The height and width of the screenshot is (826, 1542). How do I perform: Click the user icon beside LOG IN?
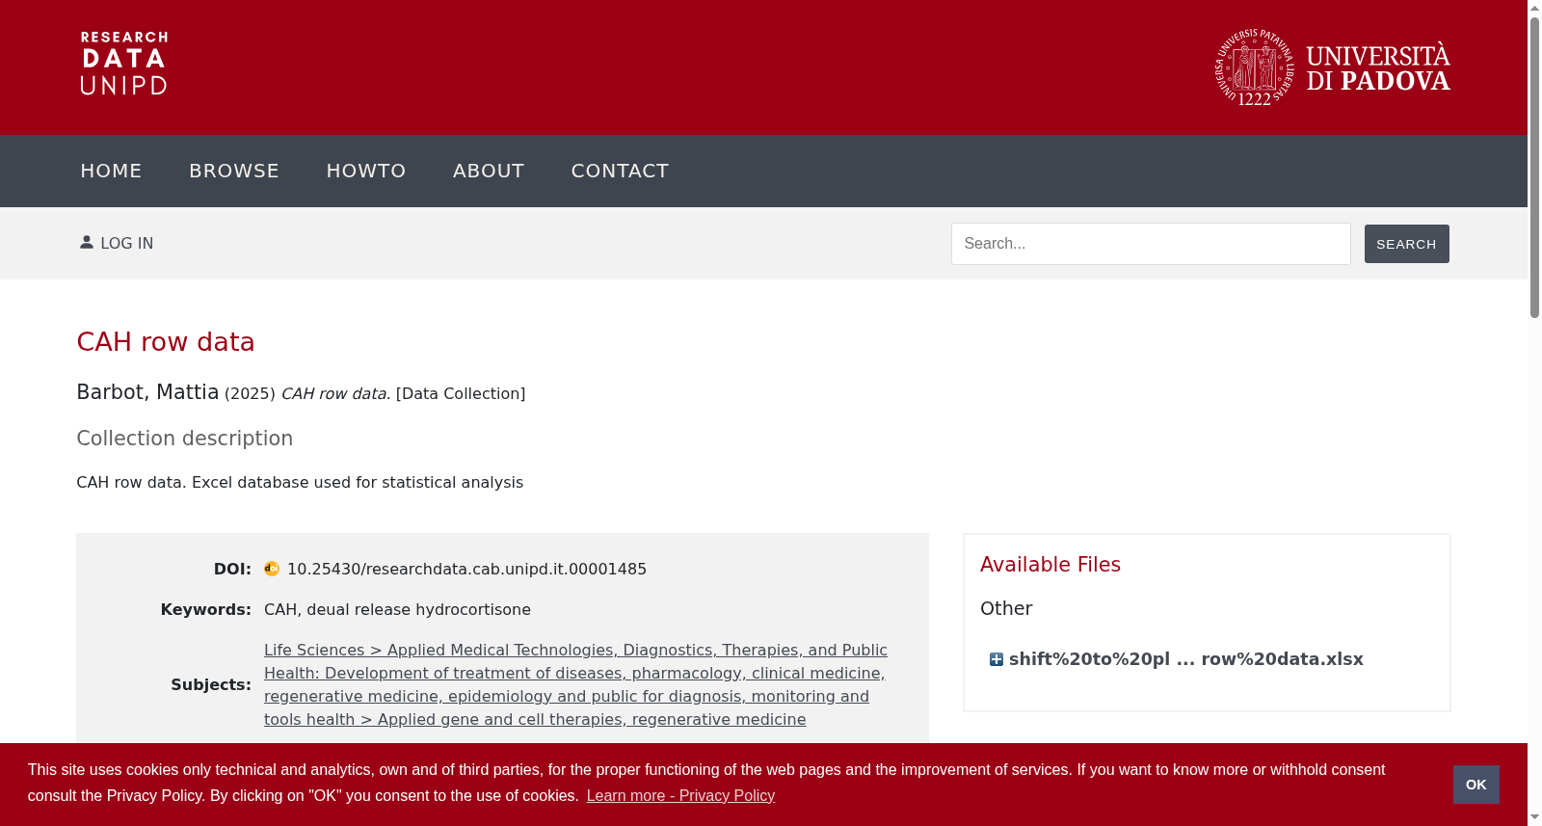tap(87, 242)
